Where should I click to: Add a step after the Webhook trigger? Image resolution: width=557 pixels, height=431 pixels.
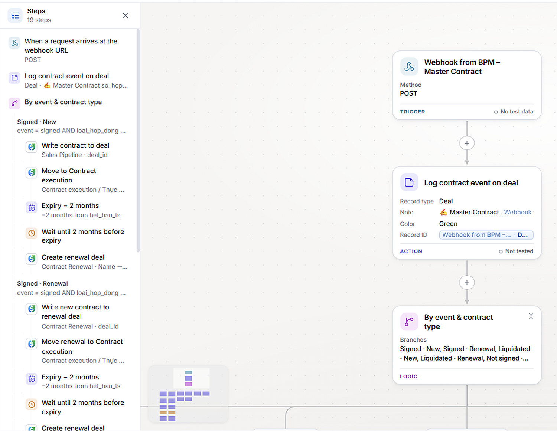click(x=467, y=143)
